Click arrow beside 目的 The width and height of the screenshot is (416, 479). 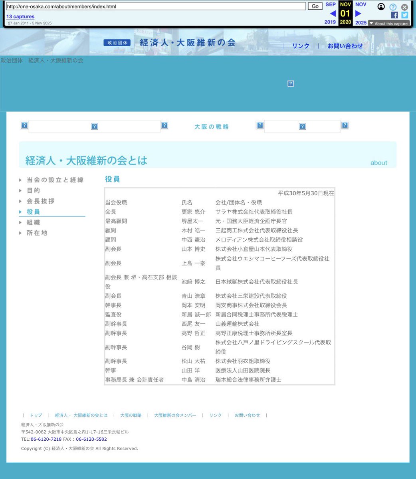(x=20, y=190)
